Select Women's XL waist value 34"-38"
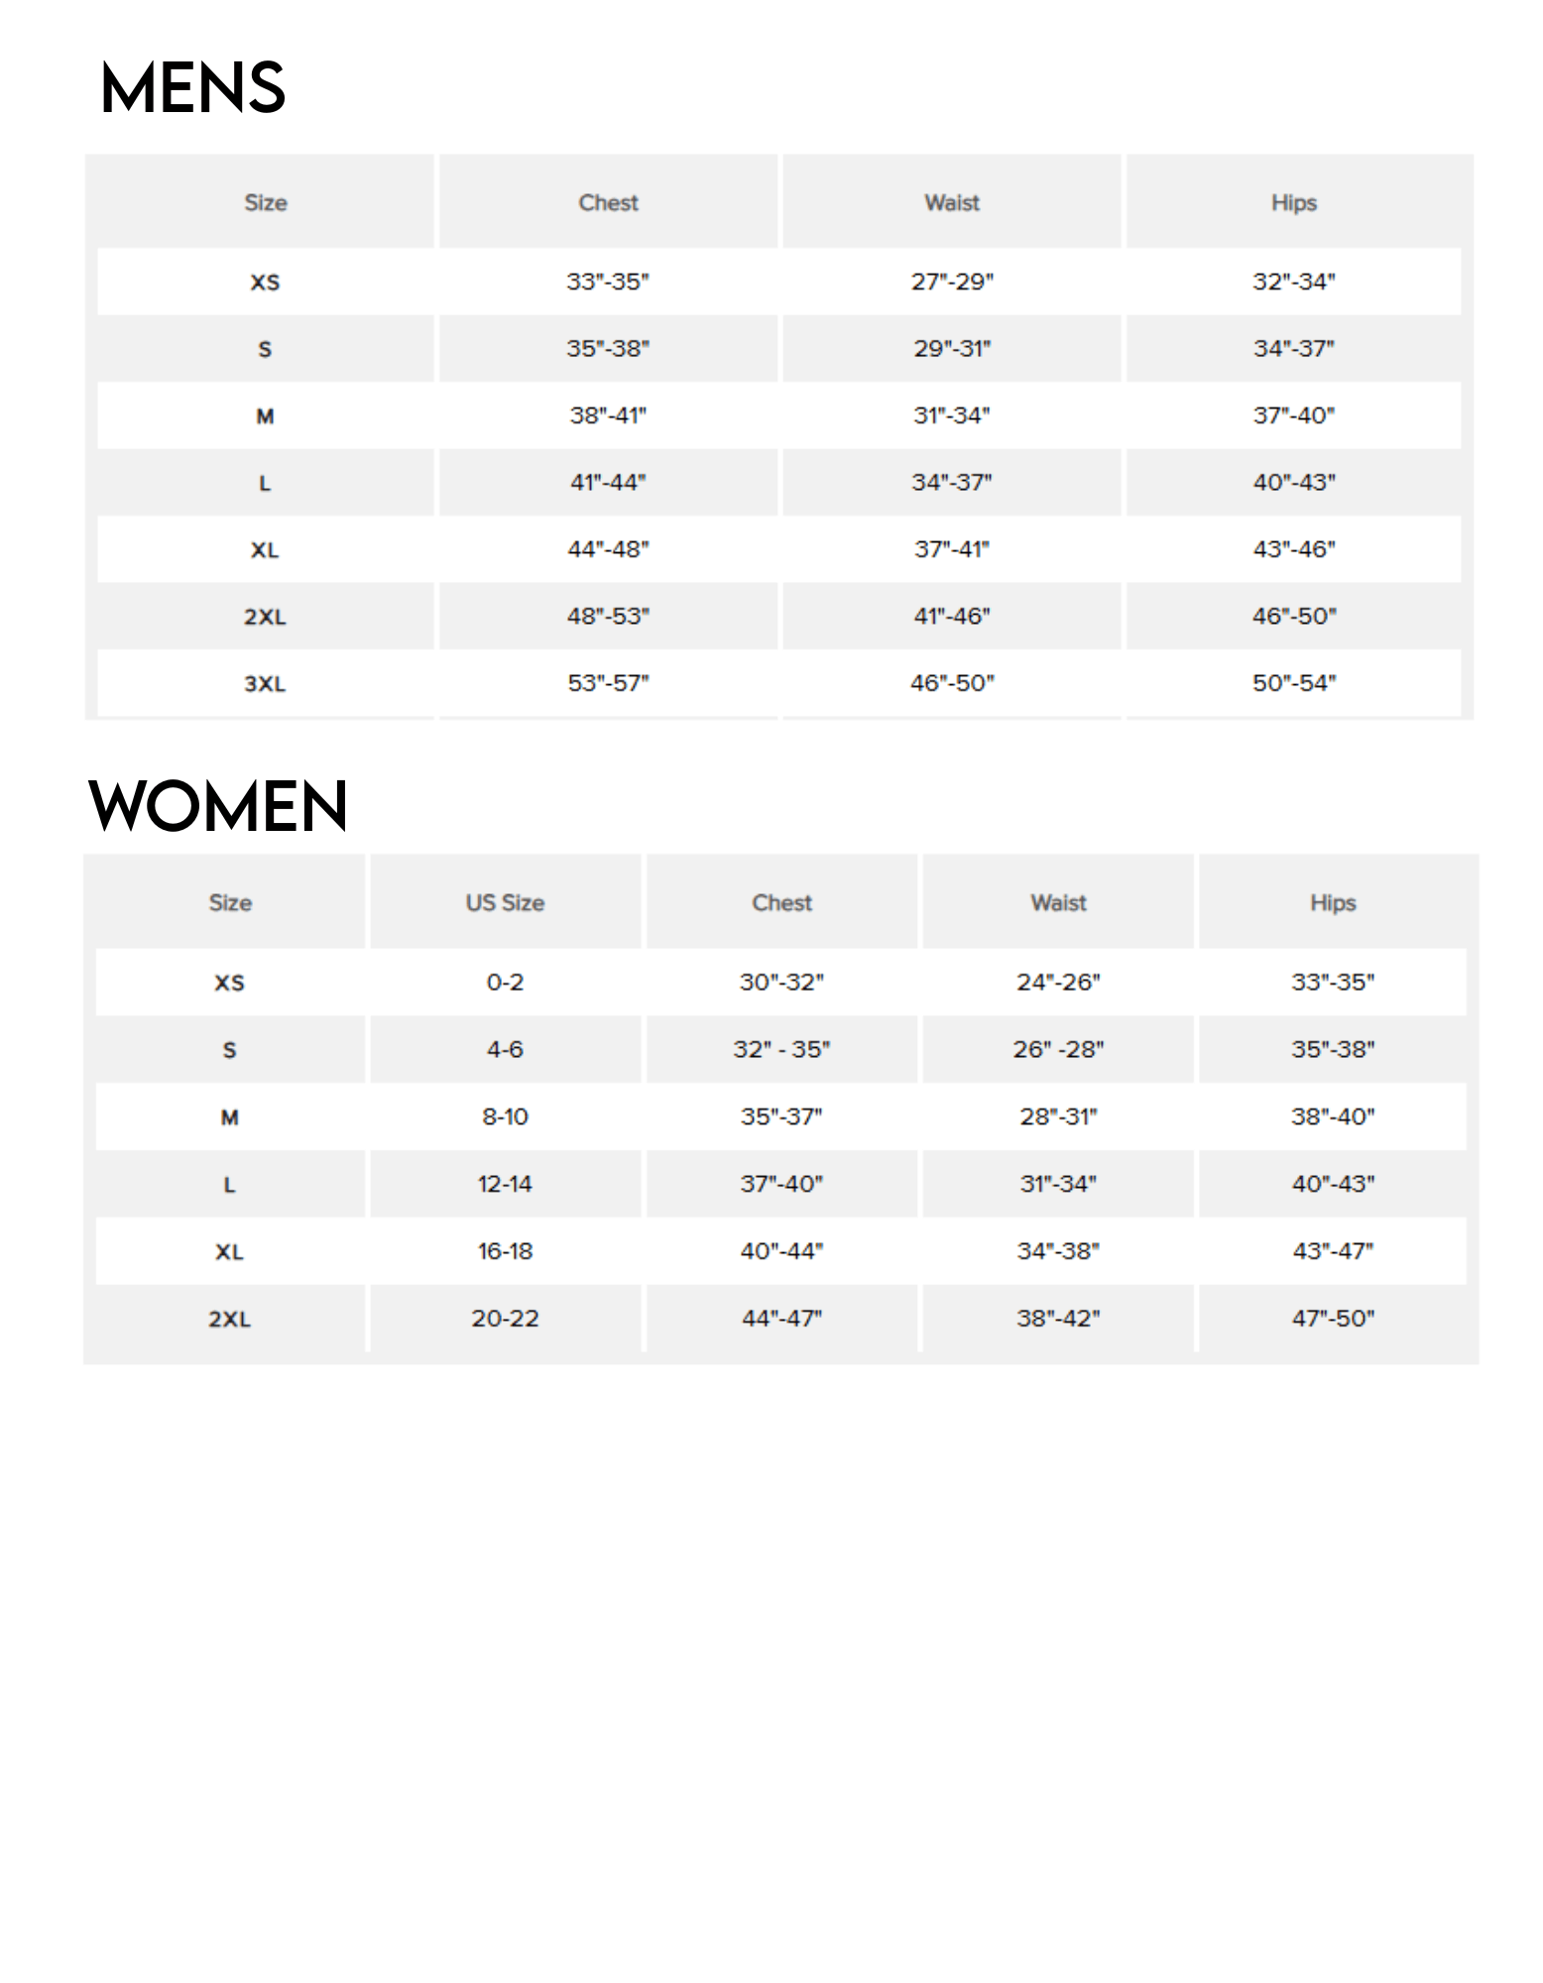 point(1058,1251)
